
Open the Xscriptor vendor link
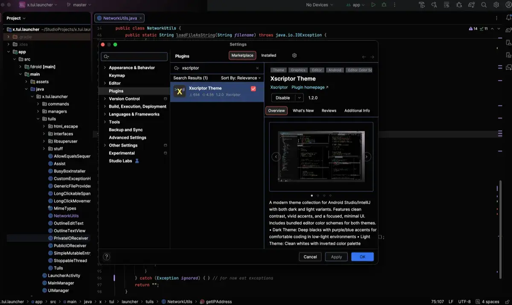tap(279, 87)
